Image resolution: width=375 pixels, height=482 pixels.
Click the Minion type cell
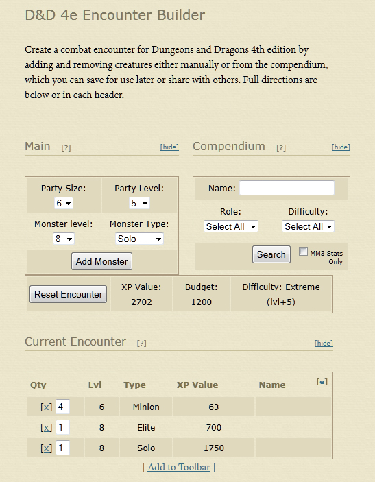pyautogui.click(x=146, y=407)
